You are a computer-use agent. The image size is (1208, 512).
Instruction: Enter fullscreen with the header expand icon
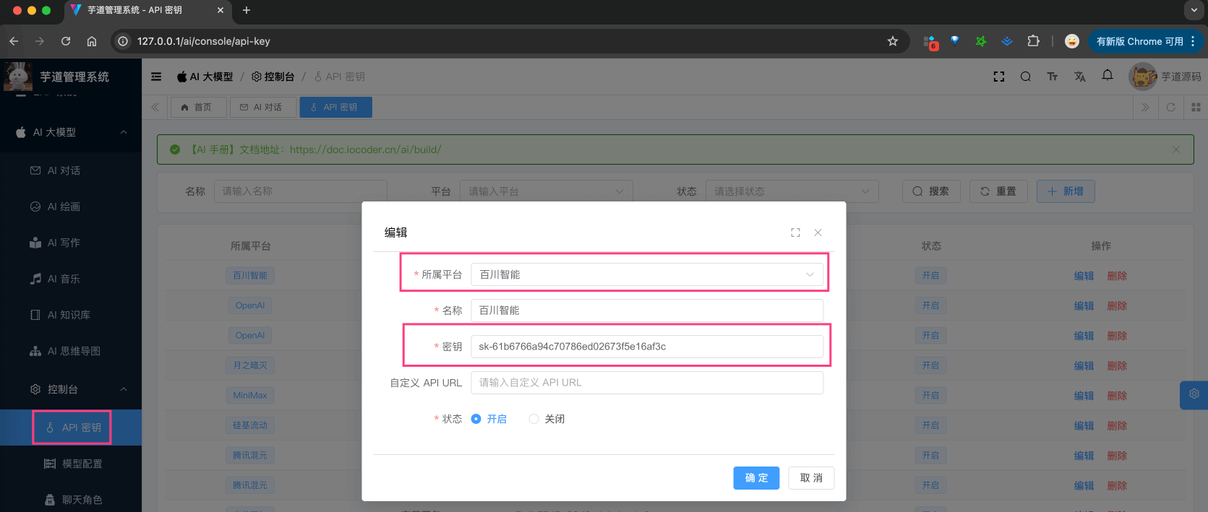pyautogui.click(x=999, y=77)
